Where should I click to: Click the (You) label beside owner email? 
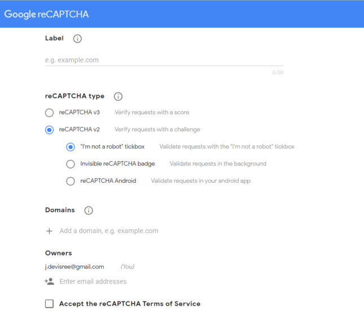point(127,266)
